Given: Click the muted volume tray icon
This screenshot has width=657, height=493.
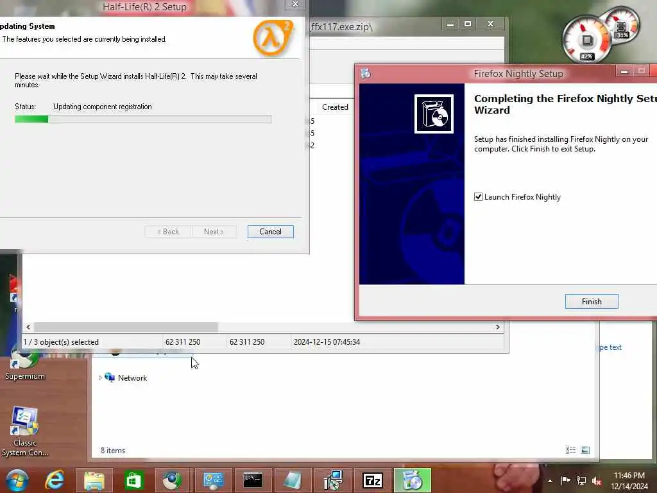Looking at the screenshot, I should [597, 481].
